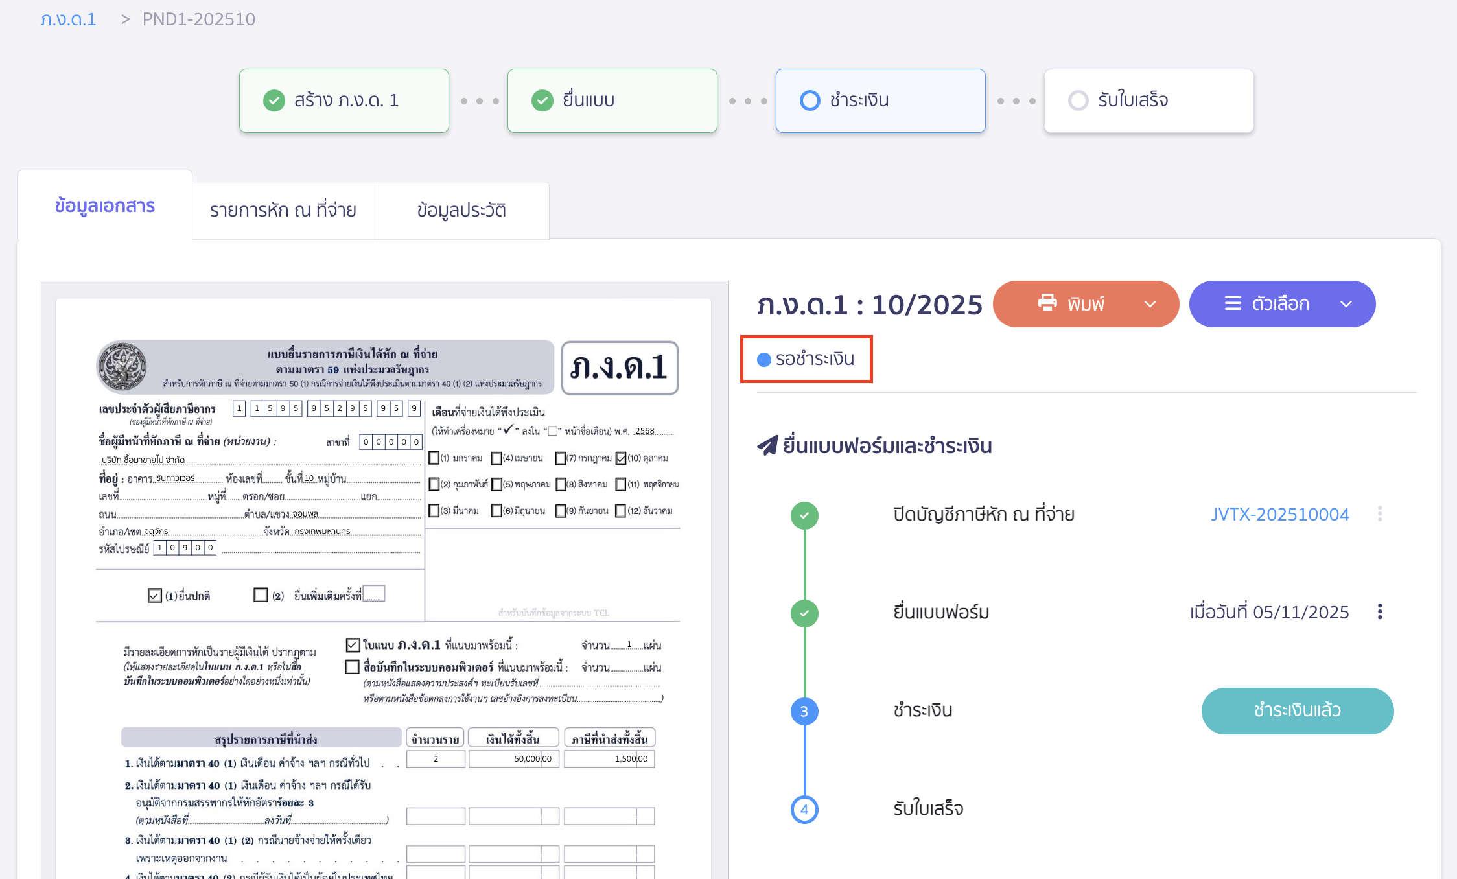The image size is (1457, 879).
Task: Navigate back via the ภ.ง.ด.1 breadcrumb
Action: 68,19
